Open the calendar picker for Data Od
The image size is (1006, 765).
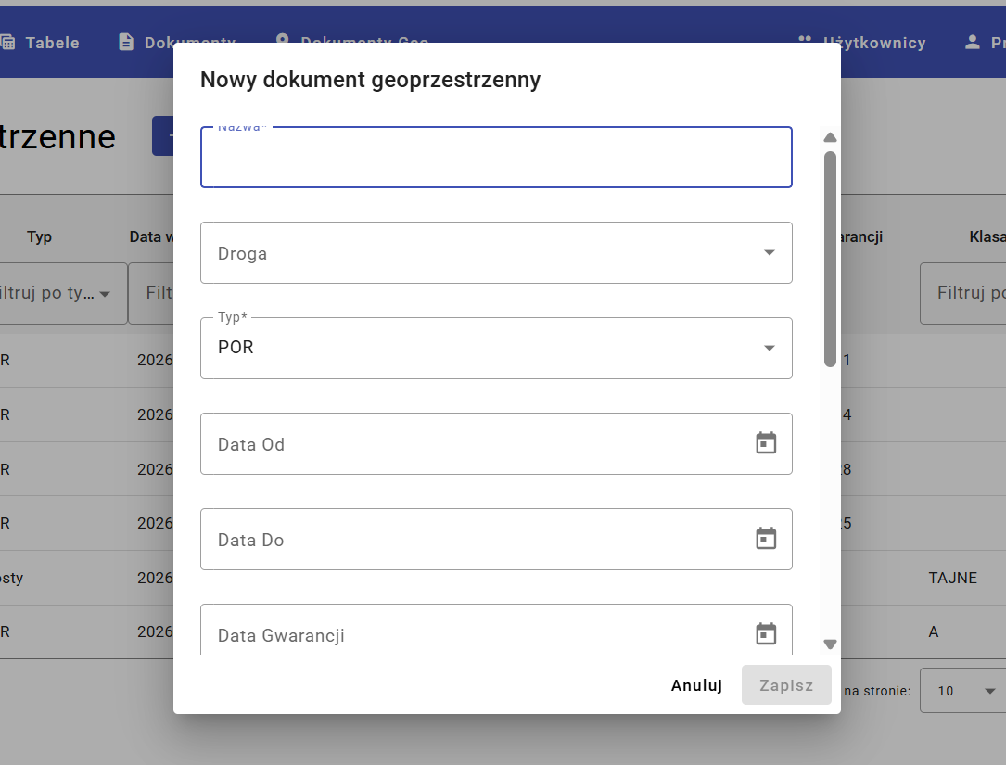tap(766, 443)
